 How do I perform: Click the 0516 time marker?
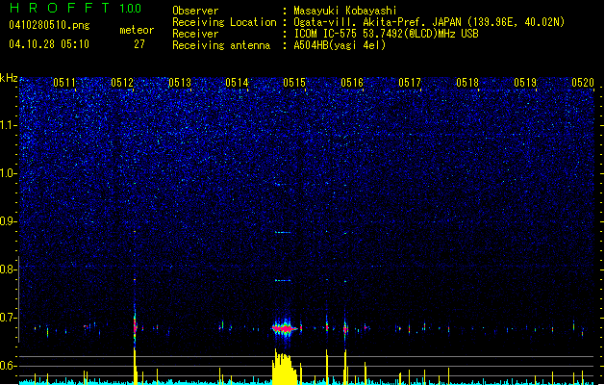coord(352,83)
